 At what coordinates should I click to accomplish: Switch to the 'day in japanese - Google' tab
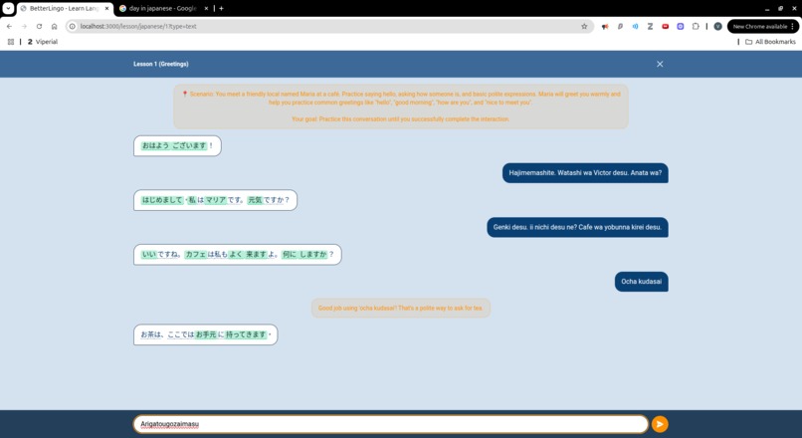(162, 9)
